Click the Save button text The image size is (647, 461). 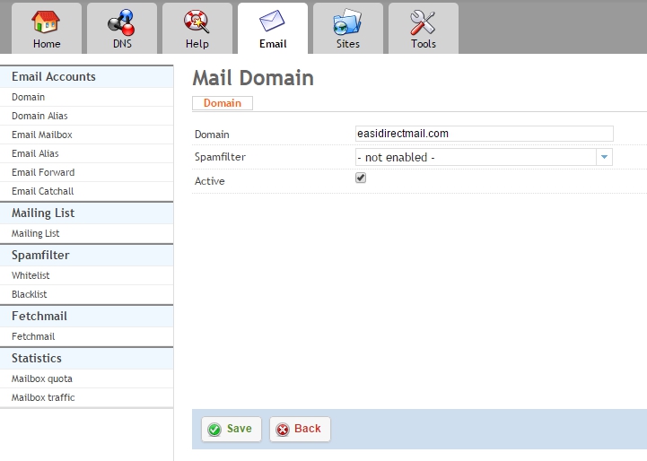point(240,429)
